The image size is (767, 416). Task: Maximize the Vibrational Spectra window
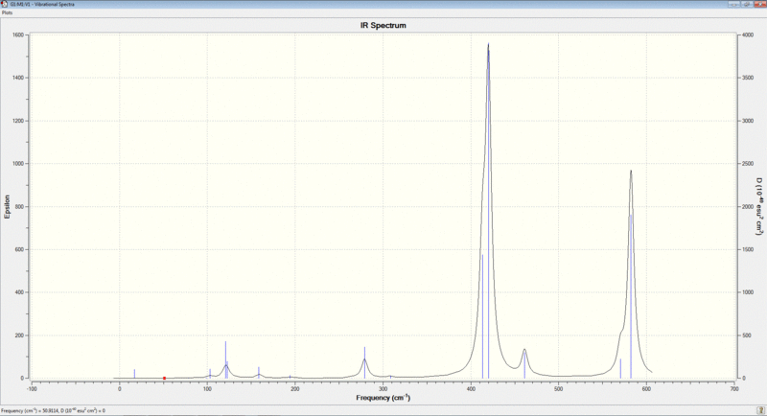[747, 4]
